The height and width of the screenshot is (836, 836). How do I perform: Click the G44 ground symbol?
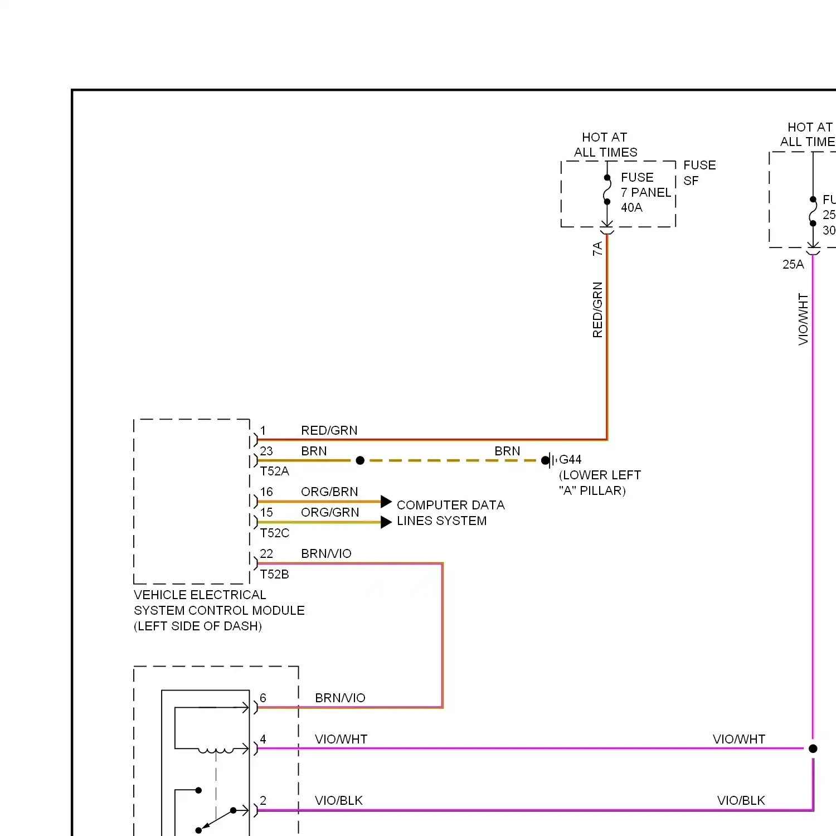[550, 460]
